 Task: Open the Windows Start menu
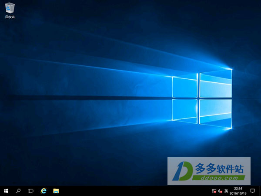point(6,191)
